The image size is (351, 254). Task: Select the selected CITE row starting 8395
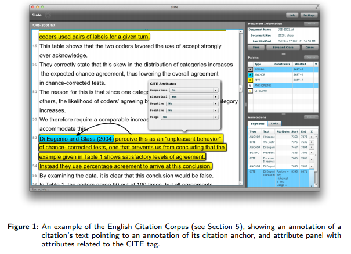pyautogui.click(x=281, y=178)
